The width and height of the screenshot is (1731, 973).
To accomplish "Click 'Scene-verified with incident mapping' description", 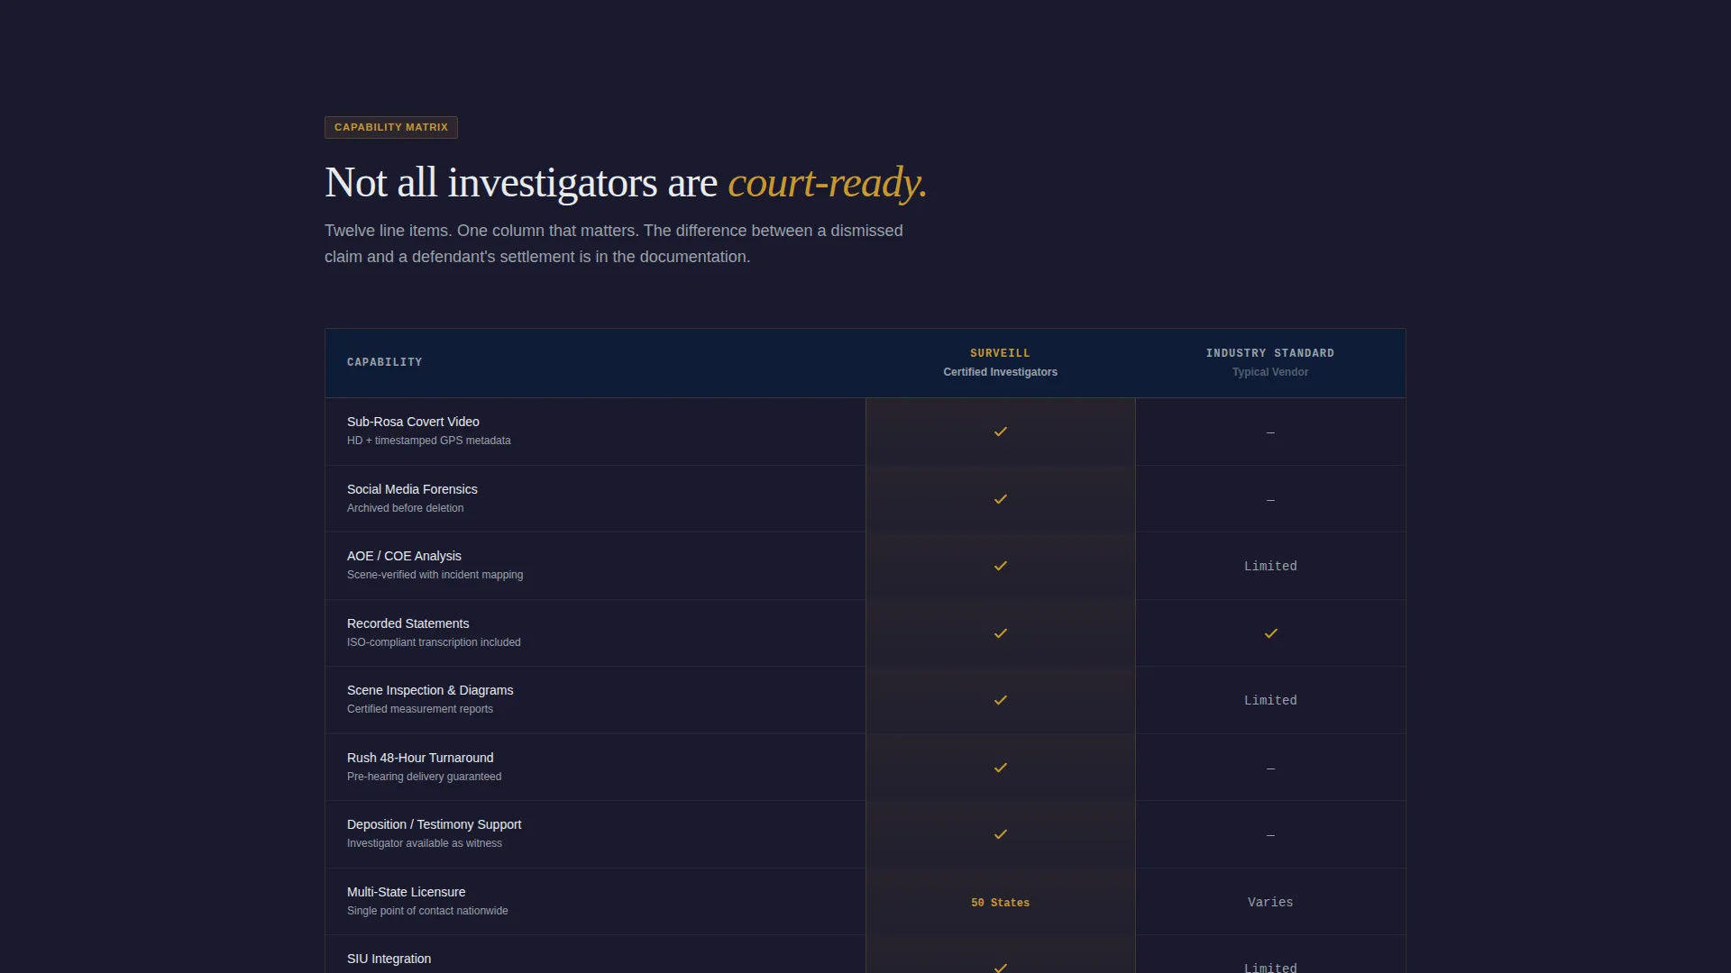I will pyautogui.click(x=435, y=575).
